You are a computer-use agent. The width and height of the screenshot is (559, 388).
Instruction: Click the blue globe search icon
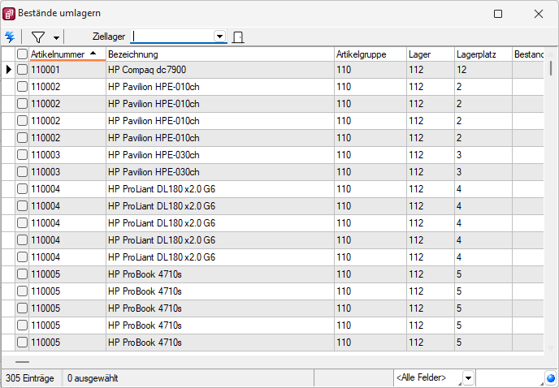(551, 378)
